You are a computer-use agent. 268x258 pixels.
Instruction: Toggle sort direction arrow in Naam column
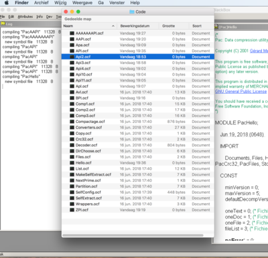[x=113, y=26]
